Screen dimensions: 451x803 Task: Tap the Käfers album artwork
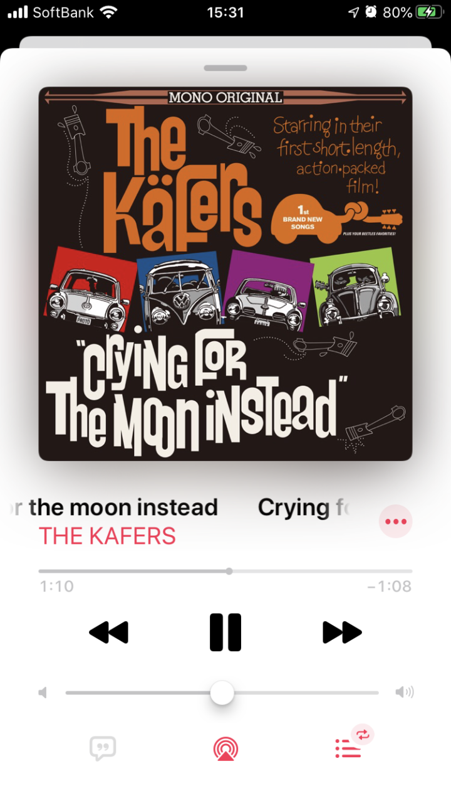pyautogui.click(x=225, y=274)
